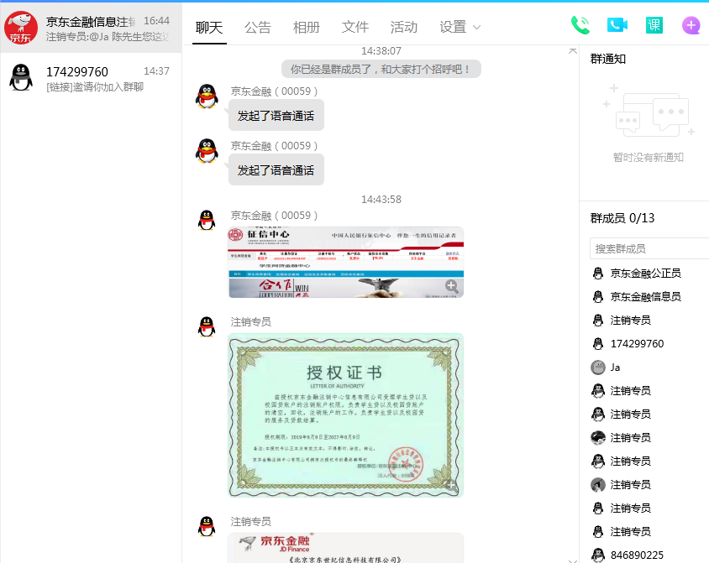
Task: Click the 京东金融 (00059) sender name above the 征信中心 image
Action: [x=274, y=216]
